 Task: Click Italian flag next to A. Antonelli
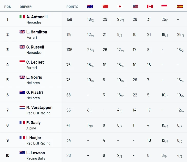pyautogui.click(x=22, y=17)
